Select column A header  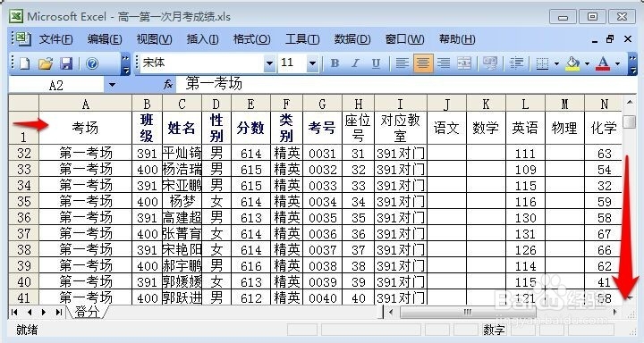[x=86, y=105]
